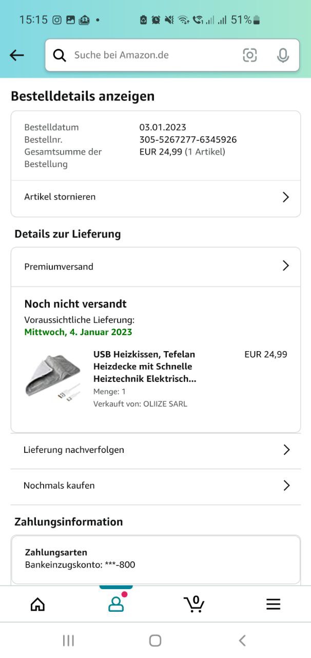Open the Zahlungsarten payment card
Screen dimensions: 311x658
156,559
